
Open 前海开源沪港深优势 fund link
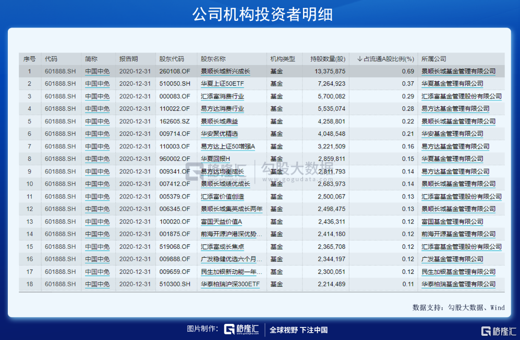point(232,234)
